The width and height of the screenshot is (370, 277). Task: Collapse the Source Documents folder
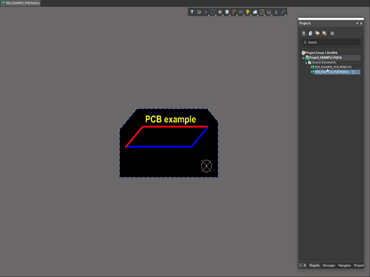306,63
